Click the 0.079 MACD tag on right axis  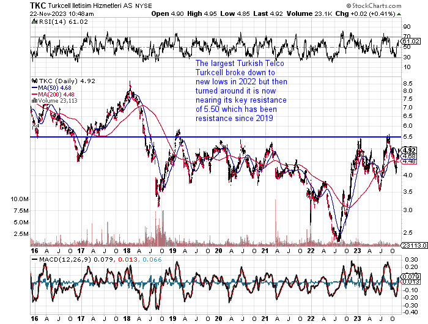point(411,276)
